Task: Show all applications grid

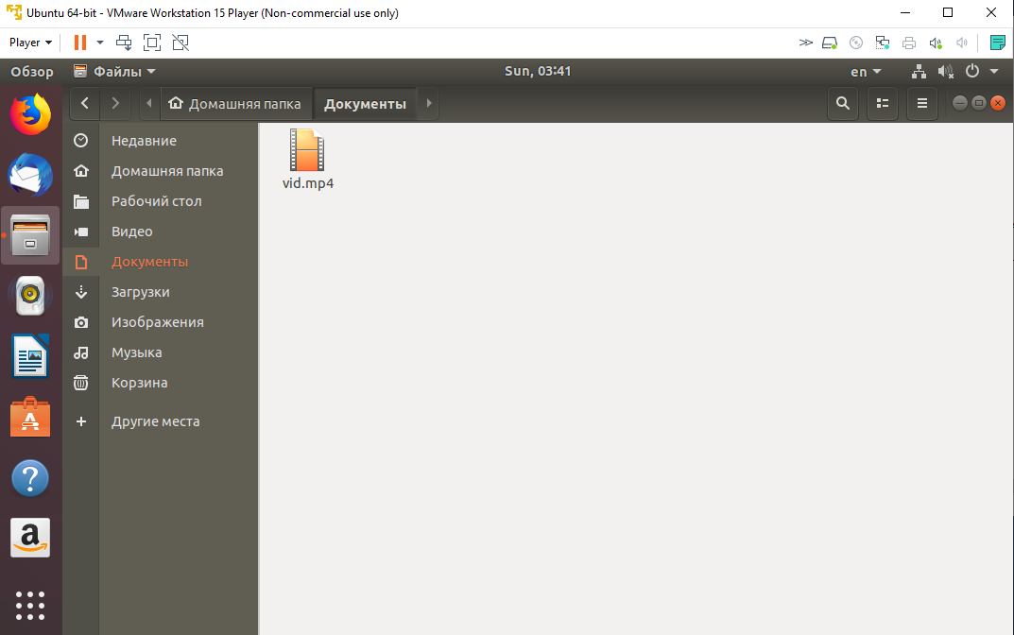Action: (30, 605)
